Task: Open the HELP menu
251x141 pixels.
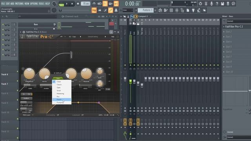Action: click(47, 4)
